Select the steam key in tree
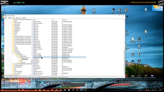The height and width of the screenshot is (92, 164). [16, 33]
